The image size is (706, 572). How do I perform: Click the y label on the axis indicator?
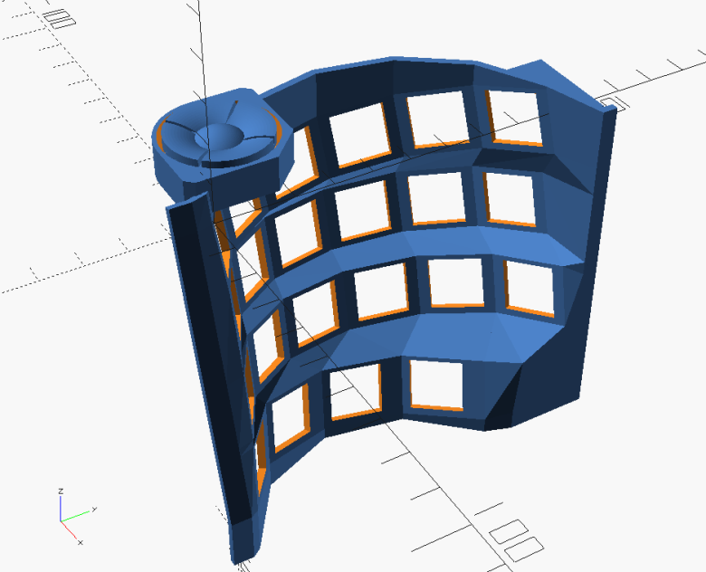tap(94, 510)
